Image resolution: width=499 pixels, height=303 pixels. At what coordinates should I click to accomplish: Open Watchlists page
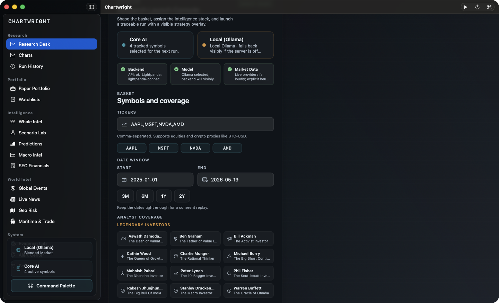tap(52, 99)
